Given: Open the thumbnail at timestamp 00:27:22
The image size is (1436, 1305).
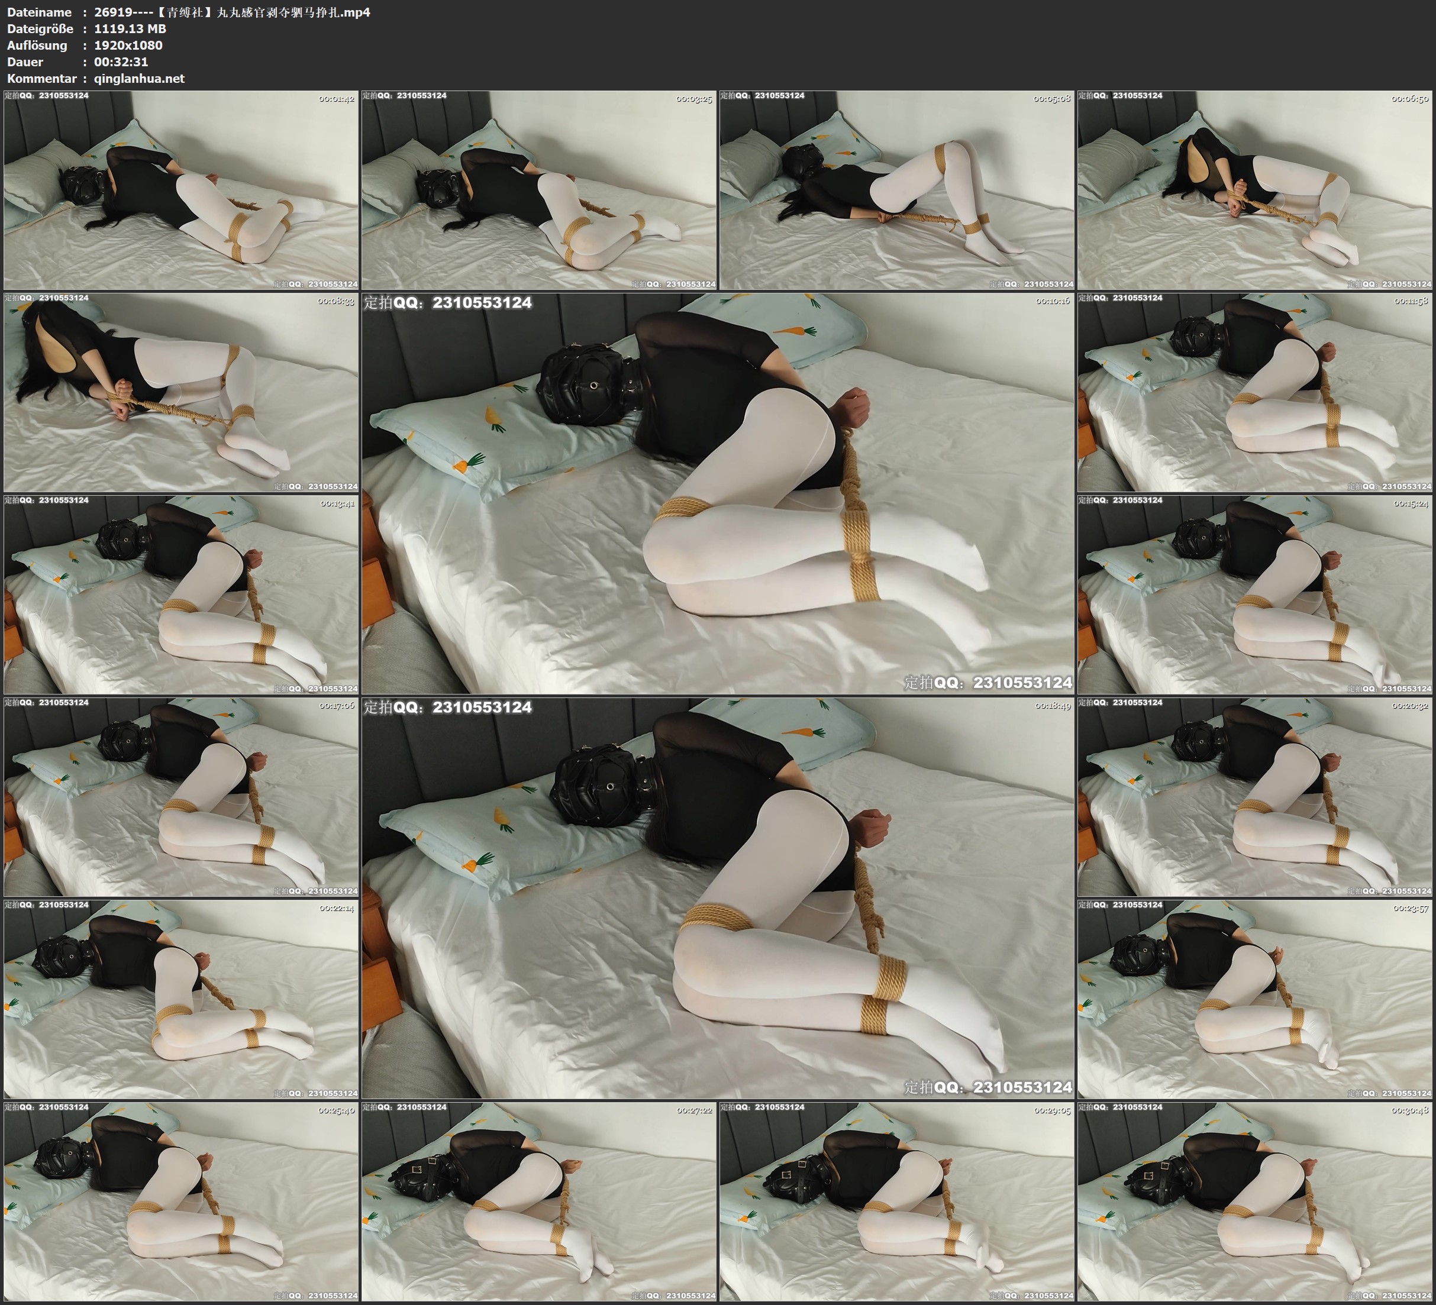Looking at the screenshot, I should click(x=538, y=1201).
